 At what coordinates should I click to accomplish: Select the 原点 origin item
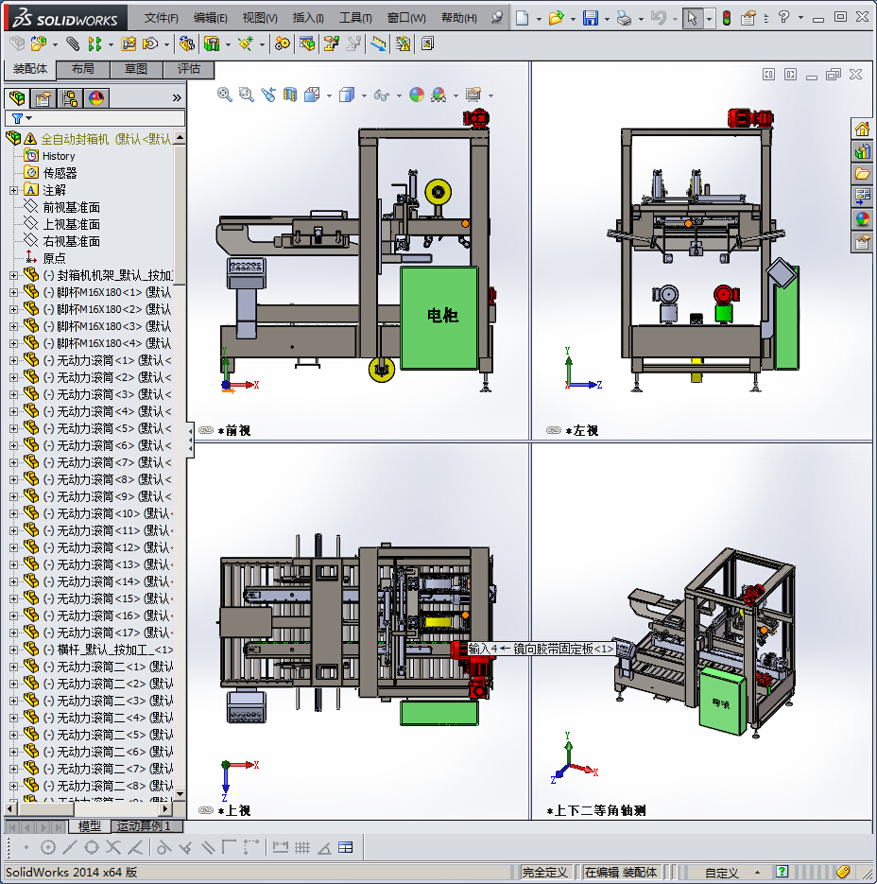click(54, 258)
